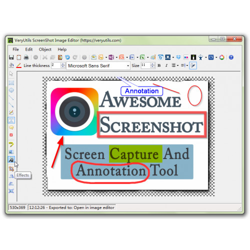The height and width of the screenshot is (250, 250).
Task: Select the Draw arrow tool
Action: (x=11, y=105)
